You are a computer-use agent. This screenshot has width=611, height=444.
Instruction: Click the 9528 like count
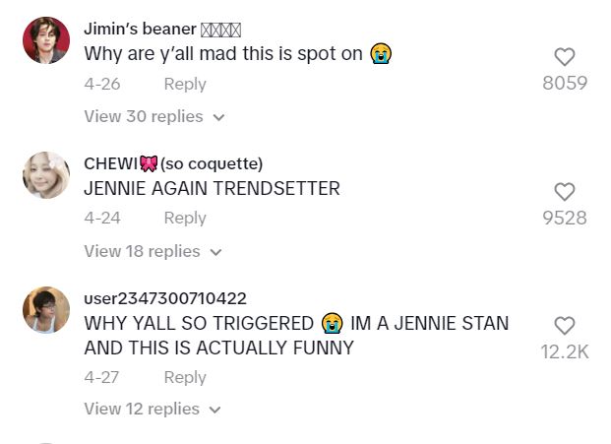[565, 218]
